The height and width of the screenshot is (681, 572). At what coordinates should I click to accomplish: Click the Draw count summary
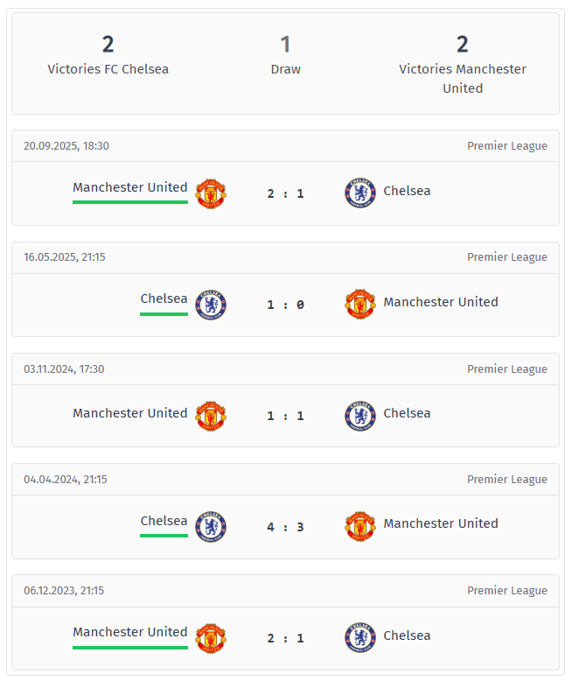(285, 55)
